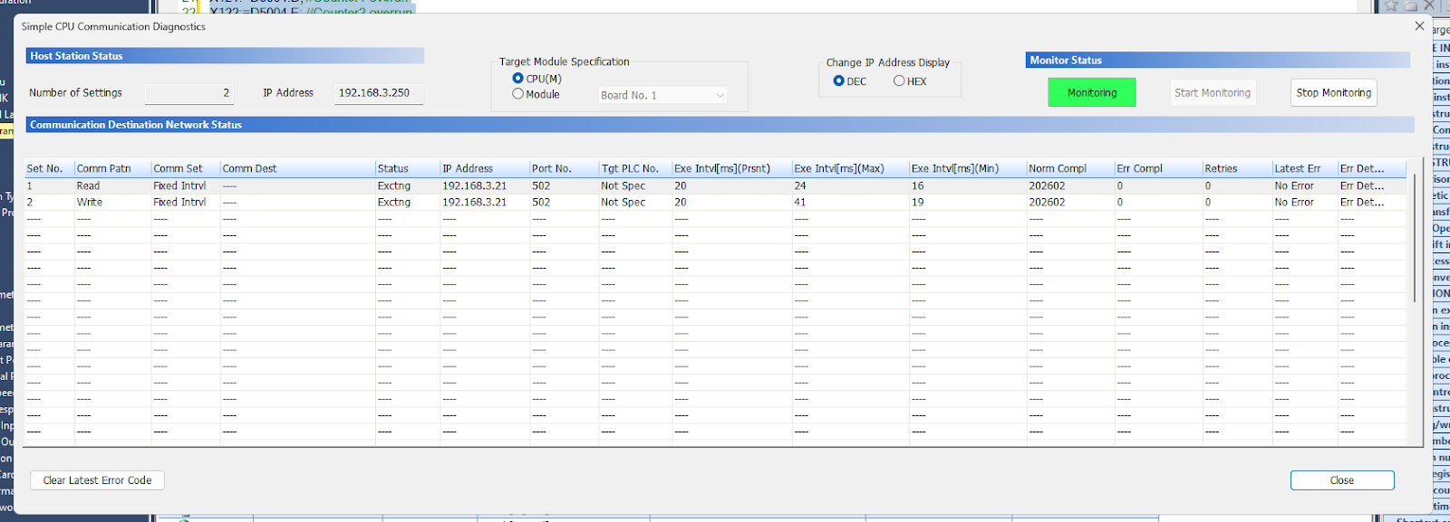Click the Number of Settings field

point(190,93)
